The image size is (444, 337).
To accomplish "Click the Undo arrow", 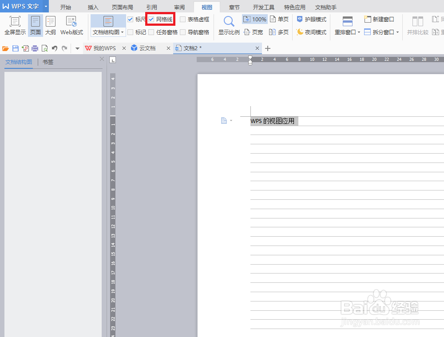I will 54,48.
